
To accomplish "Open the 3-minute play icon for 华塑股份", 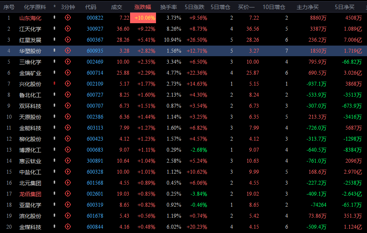I will (68, 51).
